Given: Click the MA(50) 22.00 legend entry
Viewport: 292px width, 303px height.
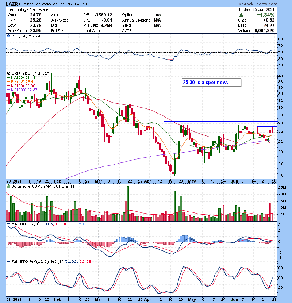Looking at the screenshot, I should [21, 85].
